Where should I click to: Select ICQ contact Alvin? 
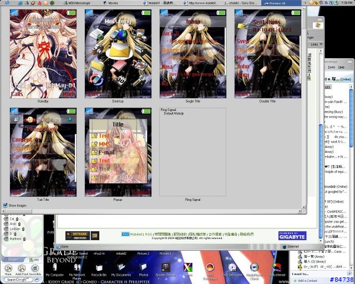click(x=12, y=224)
